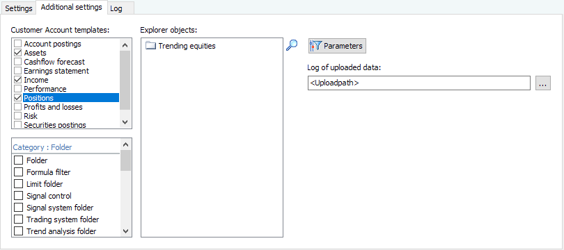Click templates list scroll up arrow
The height and width of the screenshot is (250, 564).
[125, 45]
